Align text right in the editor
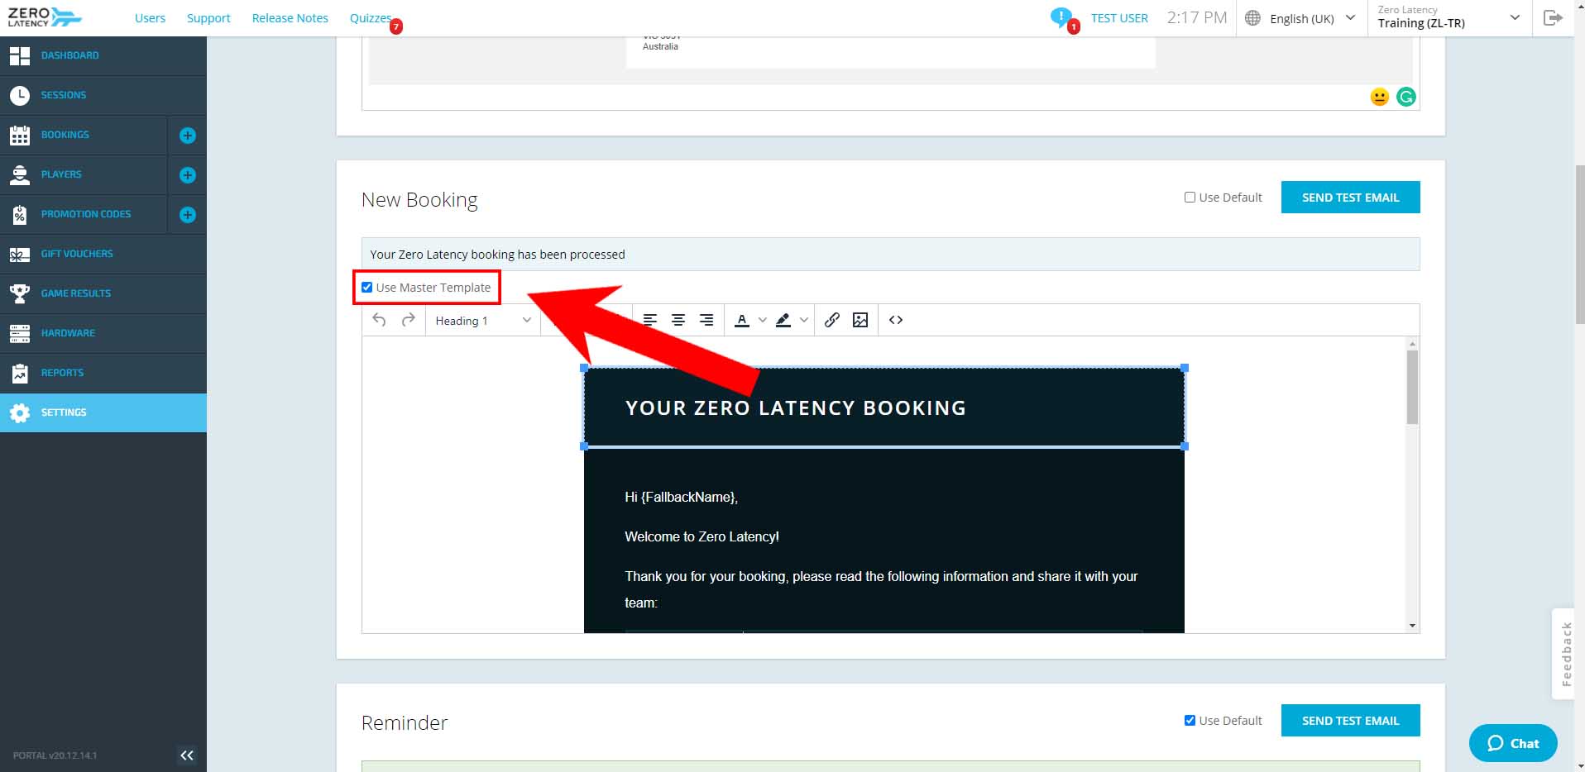The height and width of the screenshot is (772, 1585). [706, 320]
